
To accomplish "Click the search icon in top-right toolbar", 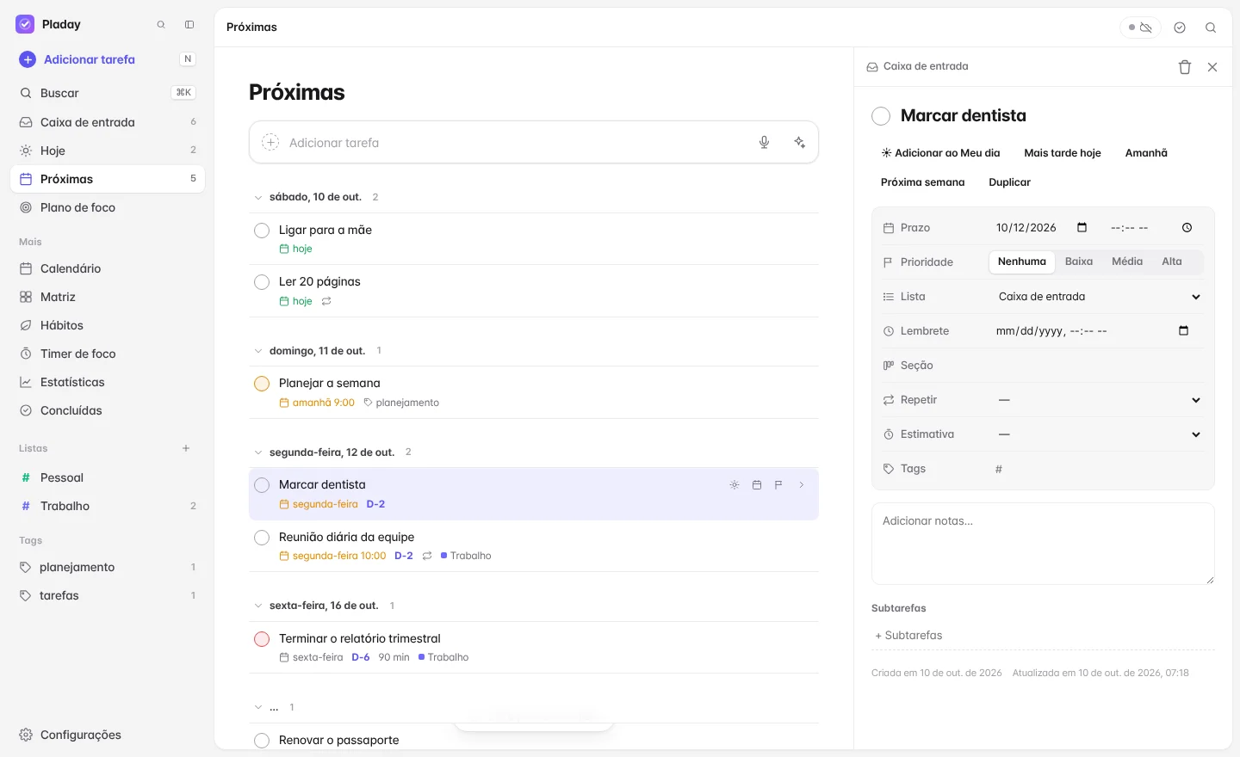I will (1211, 28).
